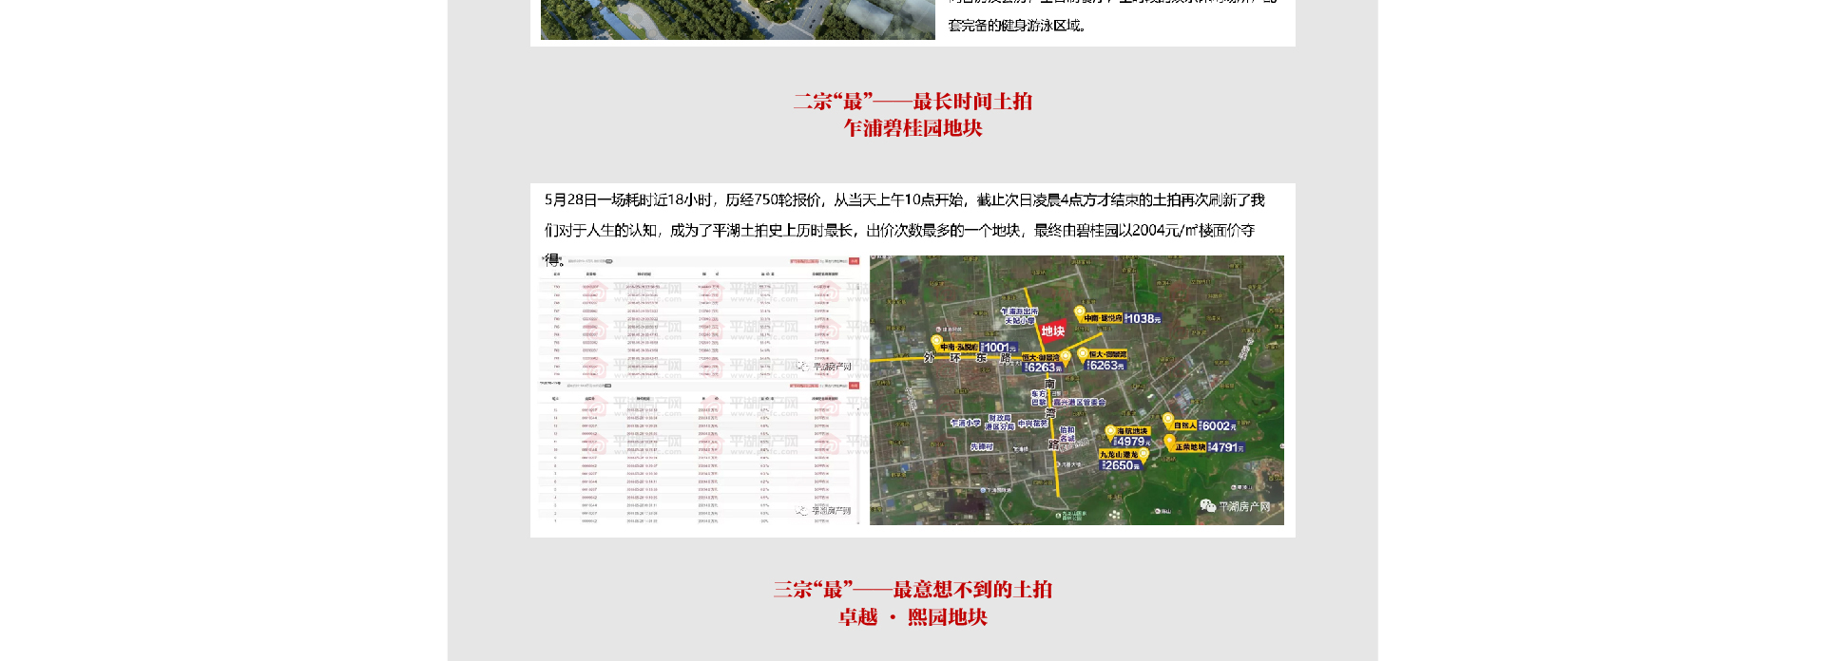Click the 外环东路 road label on the map
The height and width of the screenshot is (661, 1826).
968,358
